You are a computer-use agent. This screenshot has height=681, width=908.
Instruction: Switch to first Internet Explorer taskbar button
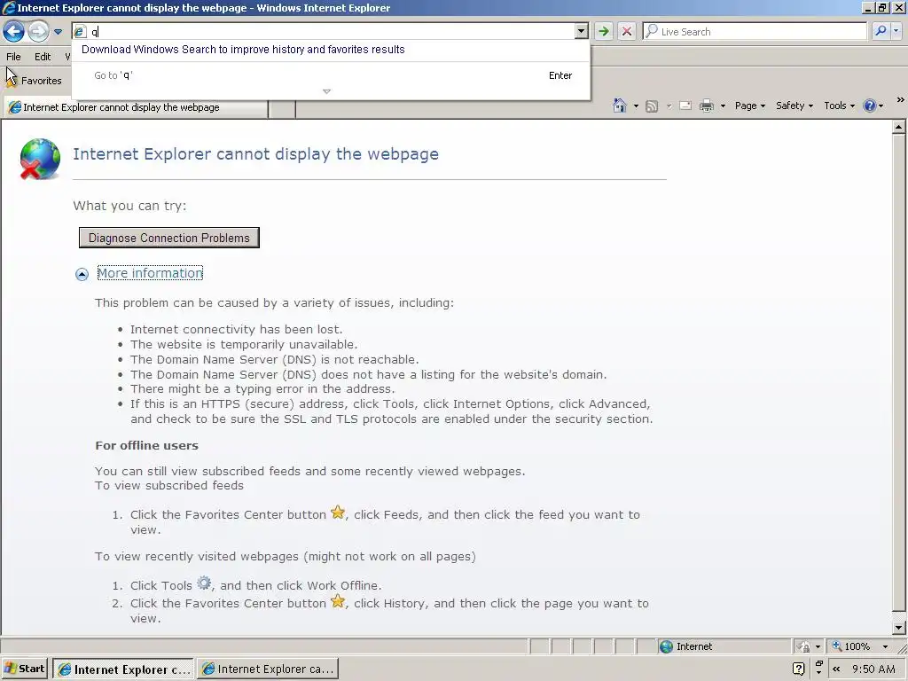click(x=124, y=669)
